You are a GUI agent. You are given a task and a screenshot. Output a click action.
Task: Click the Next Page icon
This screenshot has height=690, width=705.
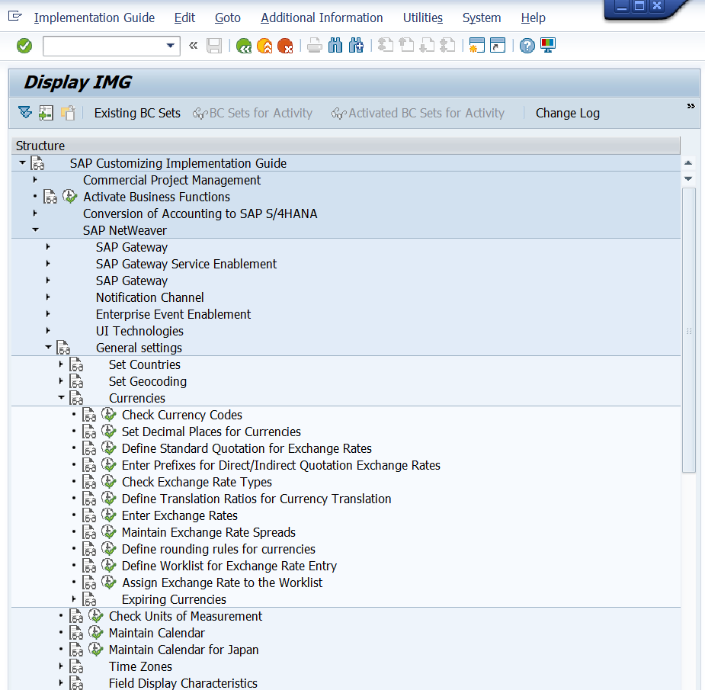(427, 46)
